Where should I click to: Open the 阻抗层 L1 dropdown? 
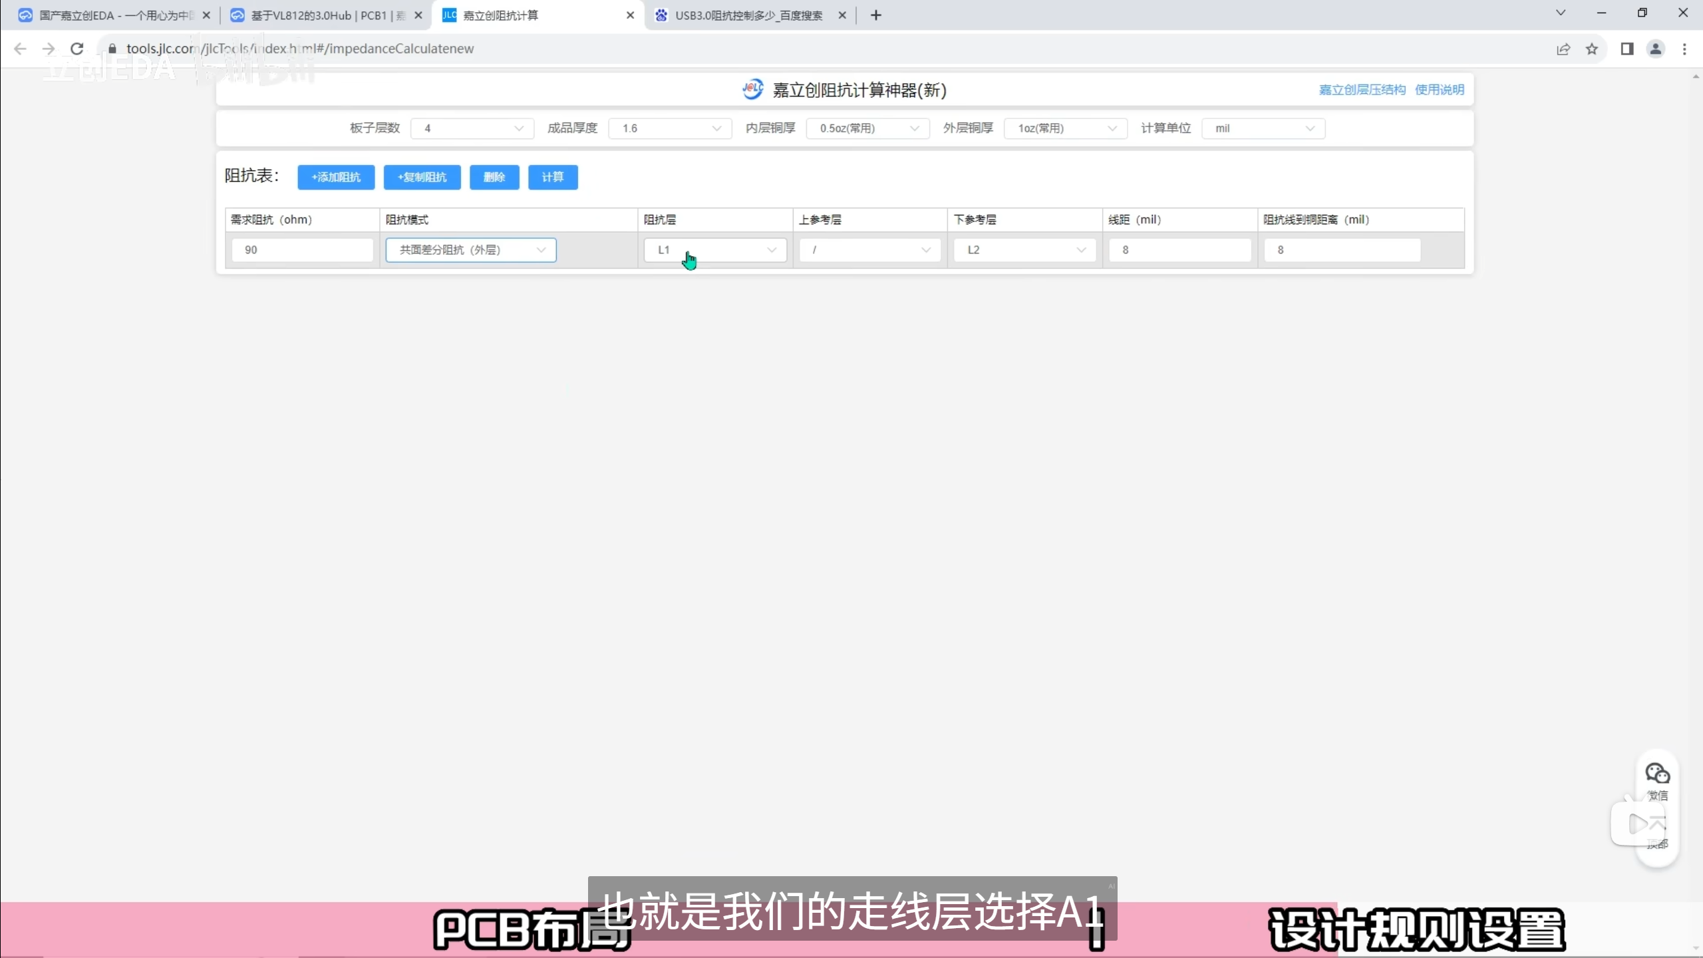coord(715,250)
